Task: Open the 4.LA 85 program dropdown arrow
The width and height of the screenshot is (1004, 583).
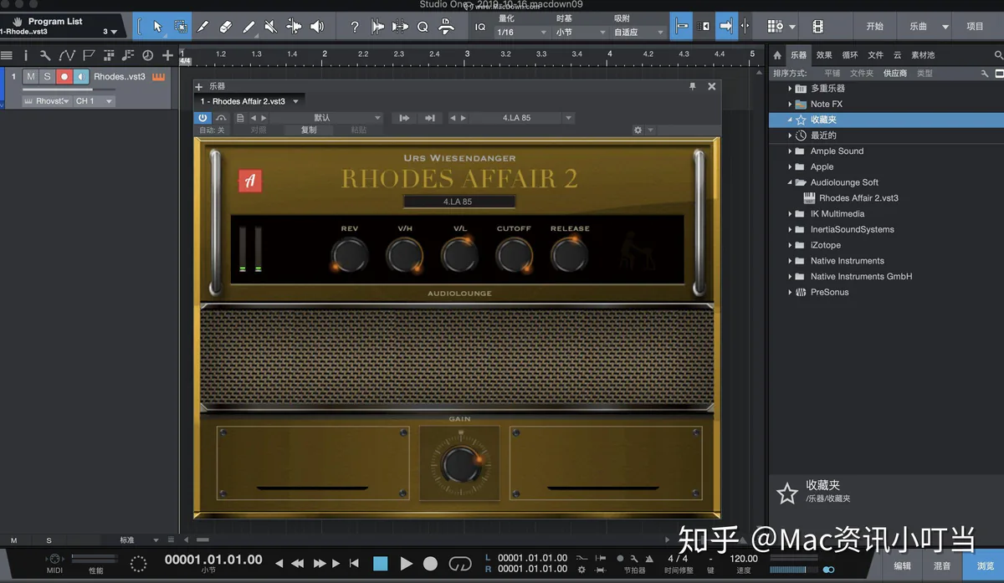Action: pyautogui.click(x=569, y=118)
